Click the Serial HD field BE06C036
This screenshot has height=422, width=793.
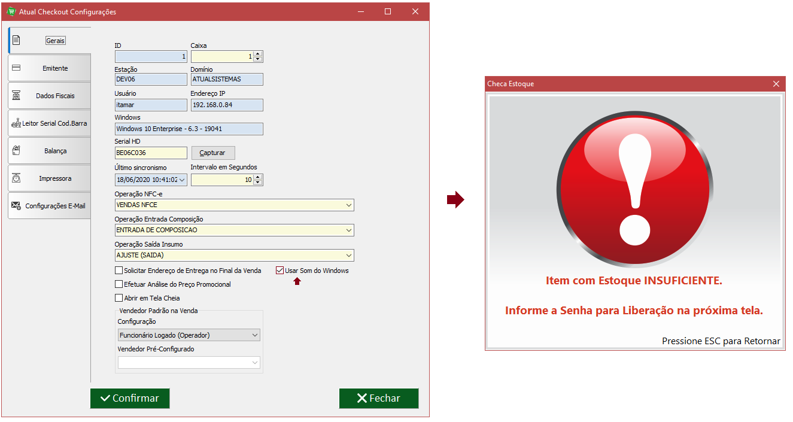(x=151, y=153)
